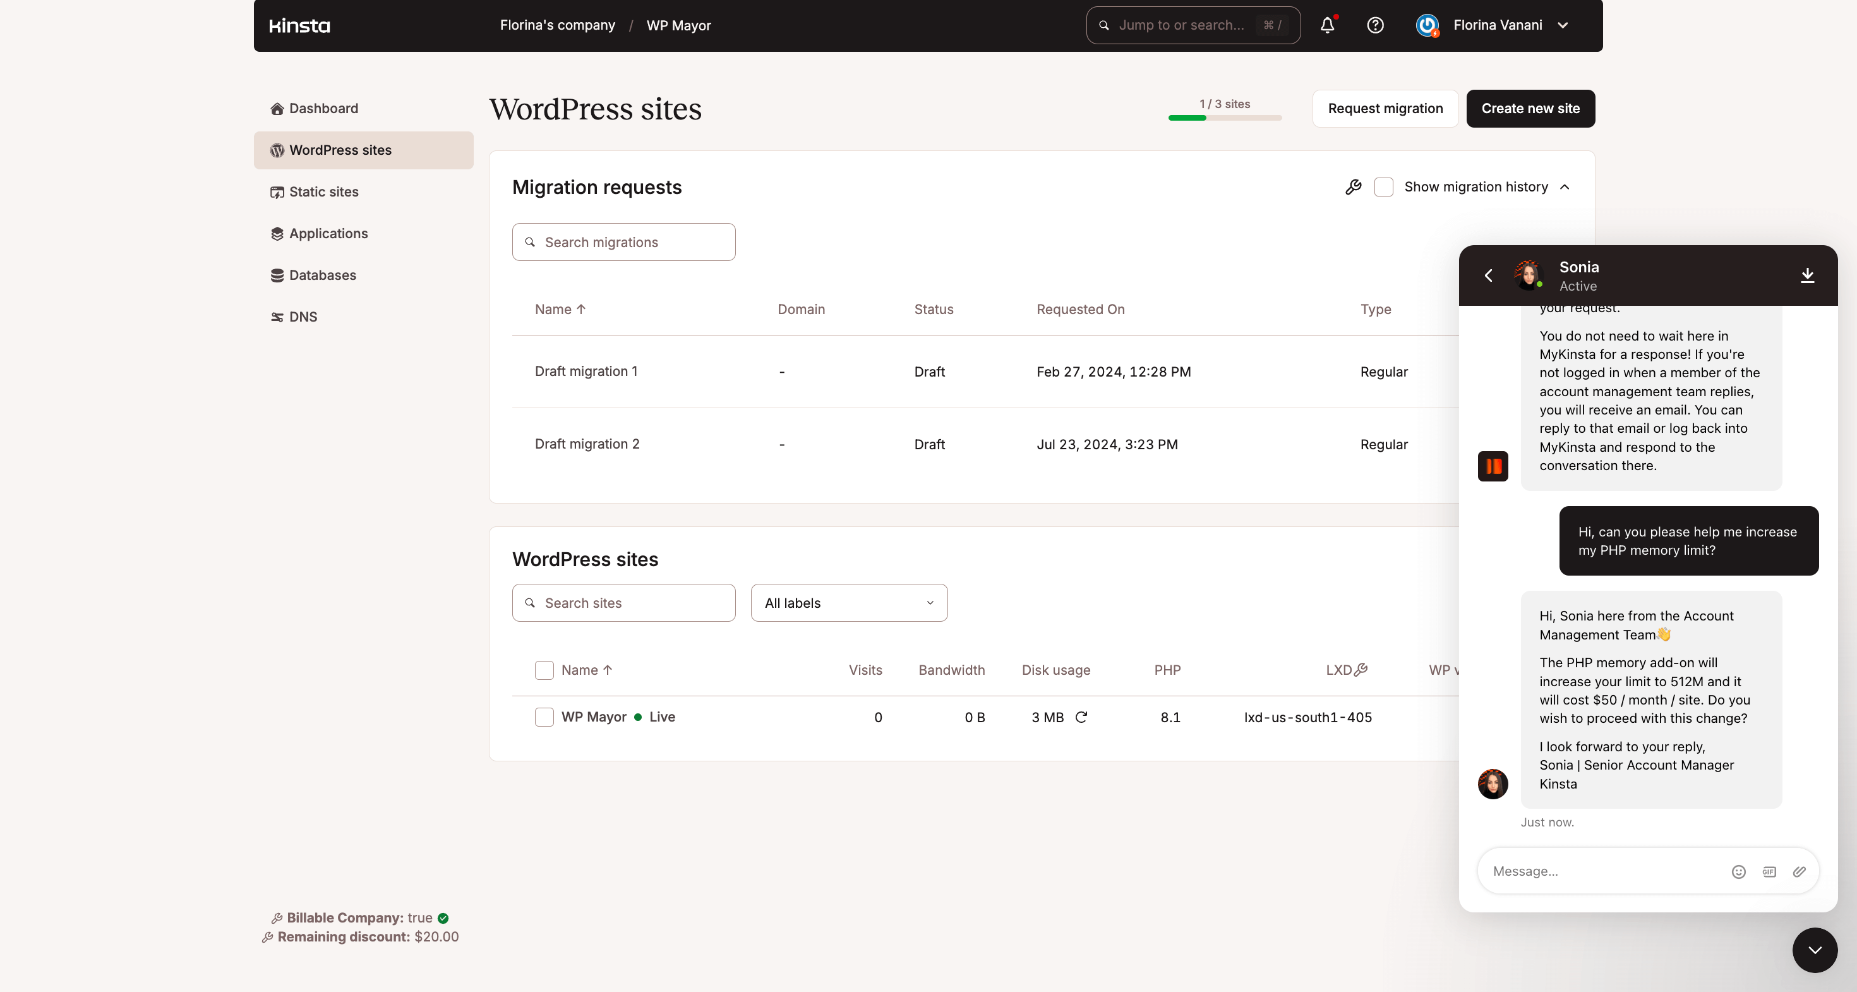The height and width of the screenshot is (992, 1857).
Task: Click Florina Vanani's profile avatar
Action: click(x=1427, y=25)
